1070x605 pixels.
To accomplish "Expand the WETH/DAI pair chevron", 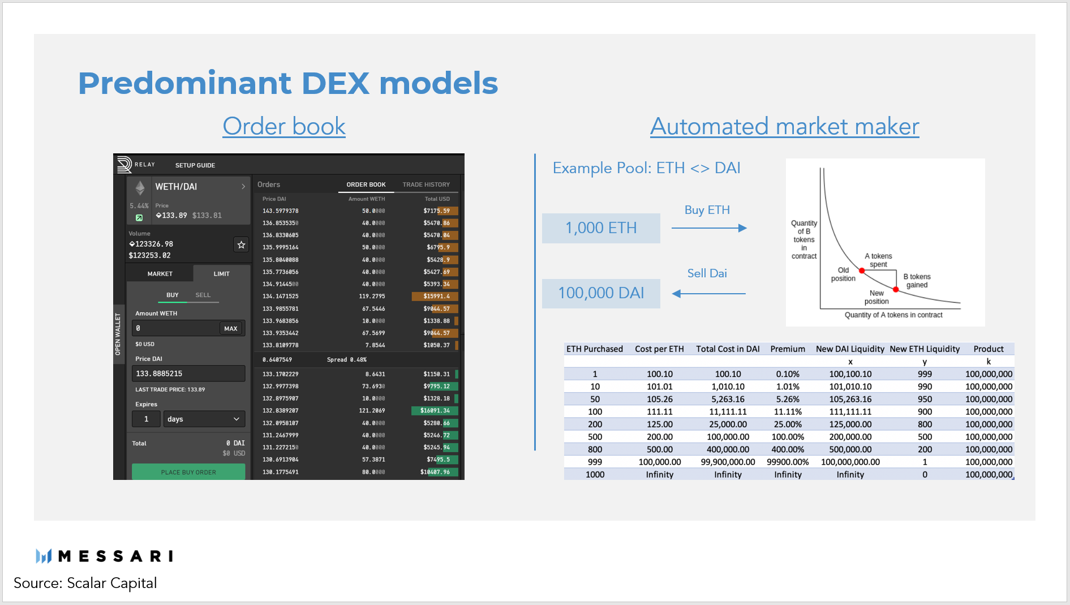I will 243,187.
